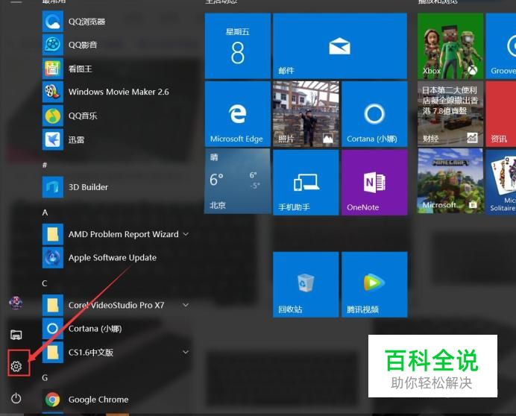The height and width of the screenshot is (416, 516).
Task: Open the 邮件 mail tile
Action: [340, 45]
